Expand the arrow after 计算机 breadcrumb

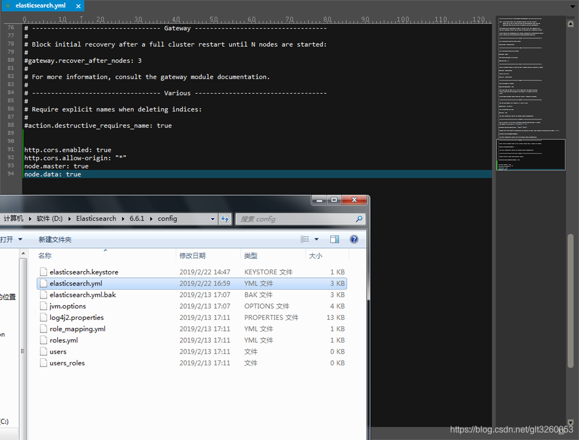coord(30,219)
